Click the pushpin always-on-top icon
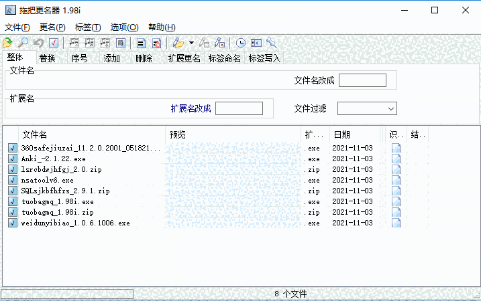 click(272, 43)
